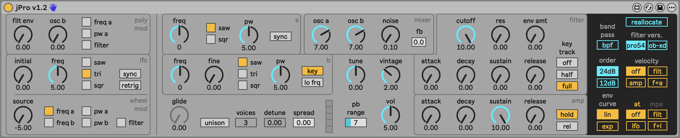Viewport: 680px width, 138px height.
Task: Open the detune value box
Action: tap(275, 123)
